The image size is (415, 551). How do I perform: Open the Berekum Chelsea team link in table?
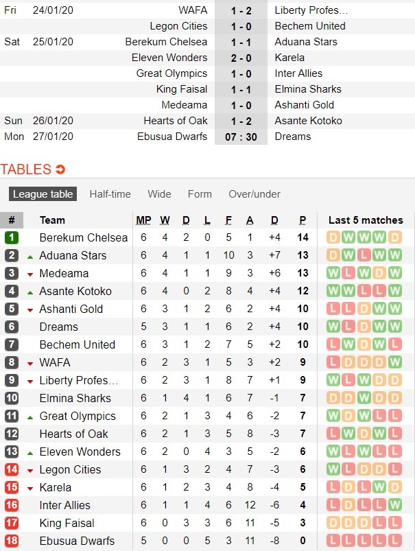(x=84, y=237)
